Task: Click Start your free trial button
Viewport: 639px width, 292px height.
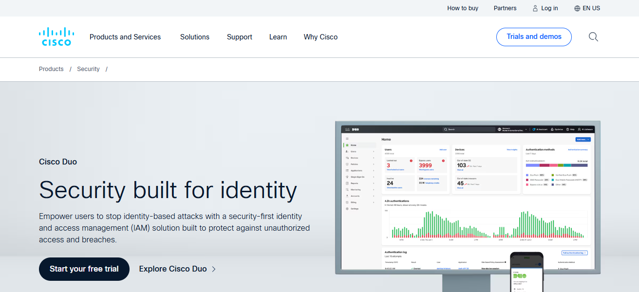Action: (84, 269)
